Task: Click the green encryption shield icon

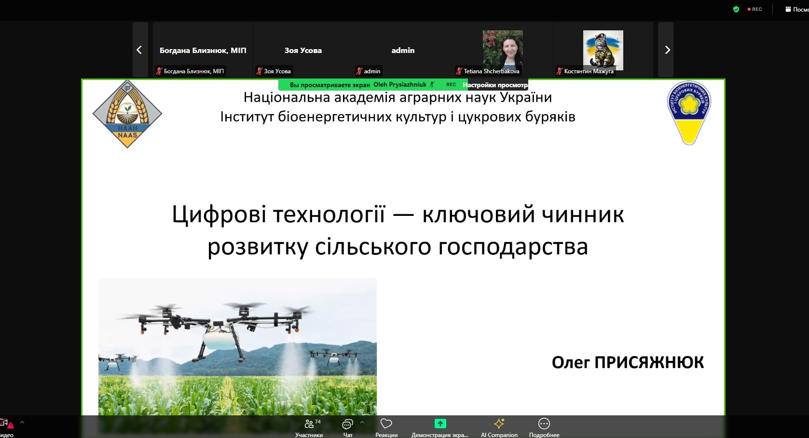Action: point(736,9)
